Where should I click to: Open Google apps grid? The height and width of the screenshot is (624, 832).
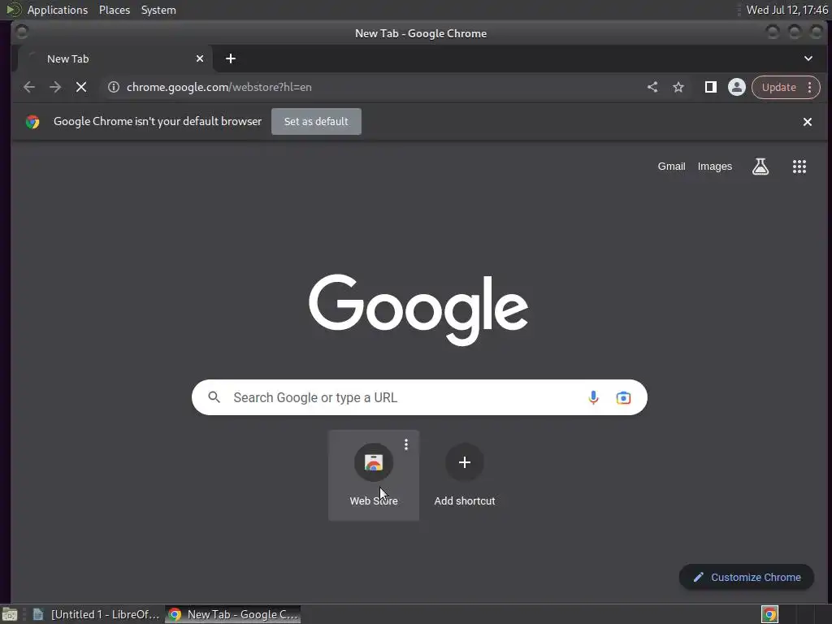(x=799, y=166)
